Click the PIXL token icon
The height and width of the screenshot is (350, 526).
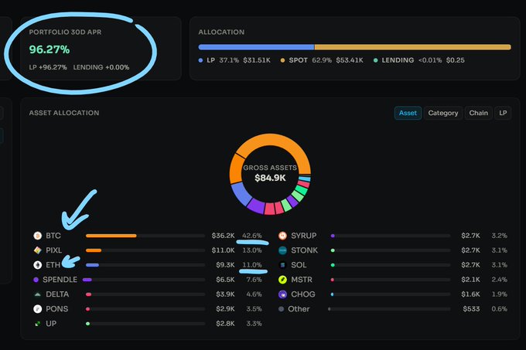(x=38, y=250)
